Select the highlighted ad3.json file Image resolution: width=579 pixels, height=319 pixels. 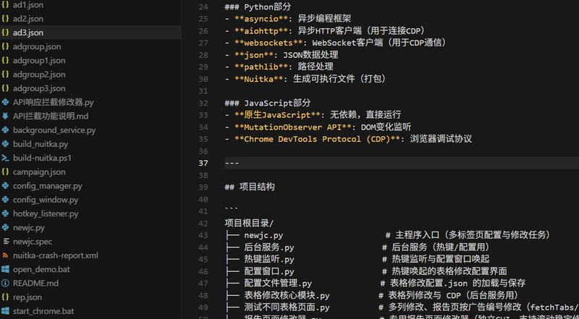tap(90, 33)
